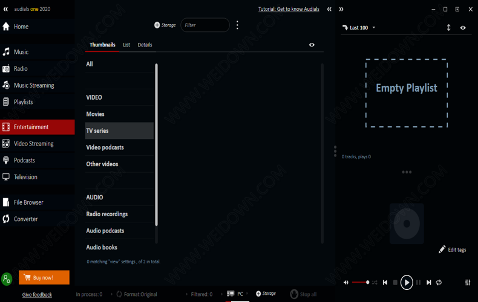Screen dimensions: 478x302
Task: Click the Edit tags pencil icon
Action: coord(442,249)
